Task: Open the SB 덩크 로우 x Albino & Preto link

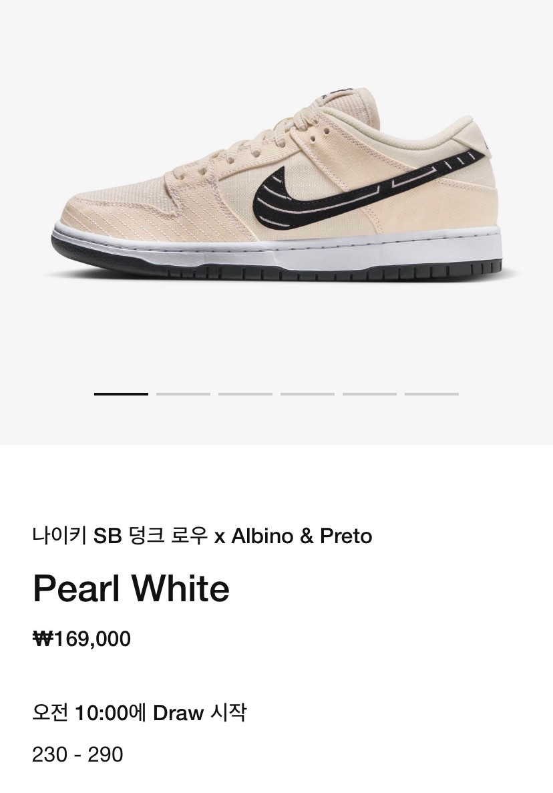Action: click(202, 536)
